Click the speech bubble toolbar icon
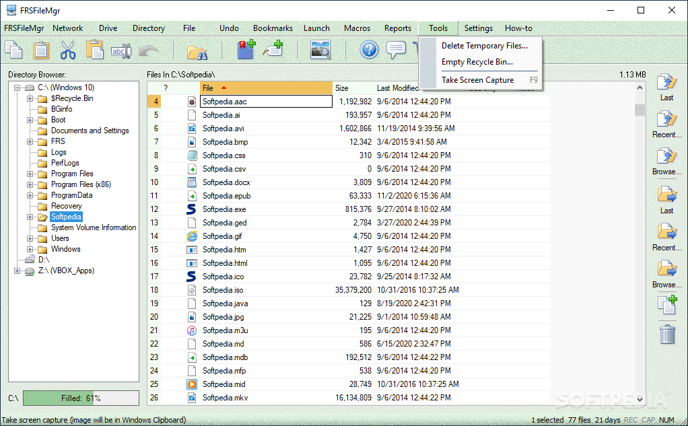 click(396, 50)
